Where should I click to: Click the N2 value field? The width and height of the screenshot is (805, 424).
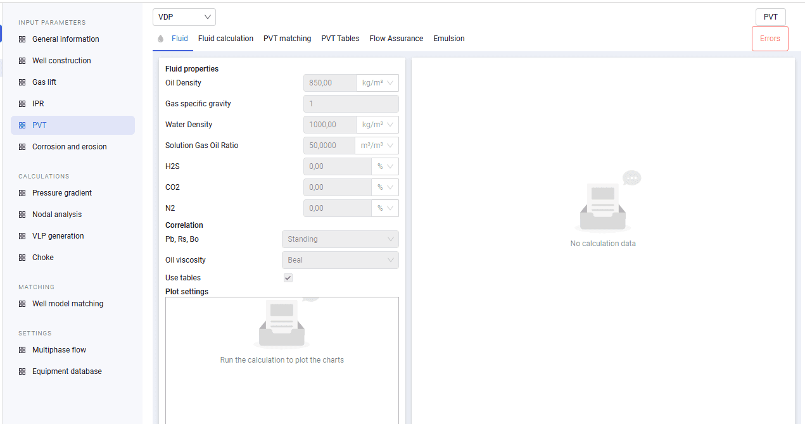pos(338,208)
